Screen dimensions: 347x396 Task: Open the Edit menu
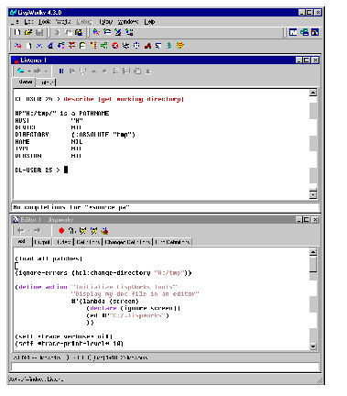click(x=28, y=22)
